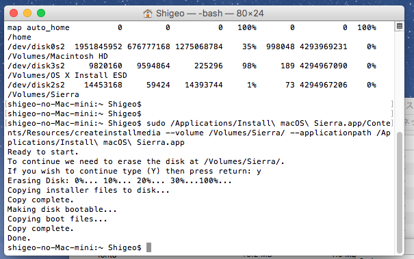Click the '35%' capacity value
This screenshot has height=259, width=414.
coord(249,46)
